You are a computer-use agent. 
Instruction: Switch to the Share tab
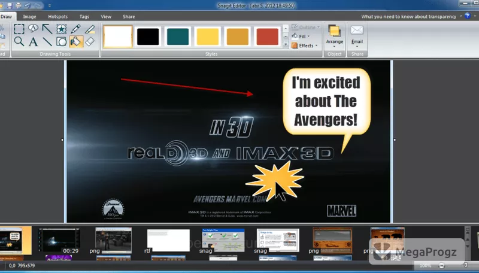(x=129, y=17)
